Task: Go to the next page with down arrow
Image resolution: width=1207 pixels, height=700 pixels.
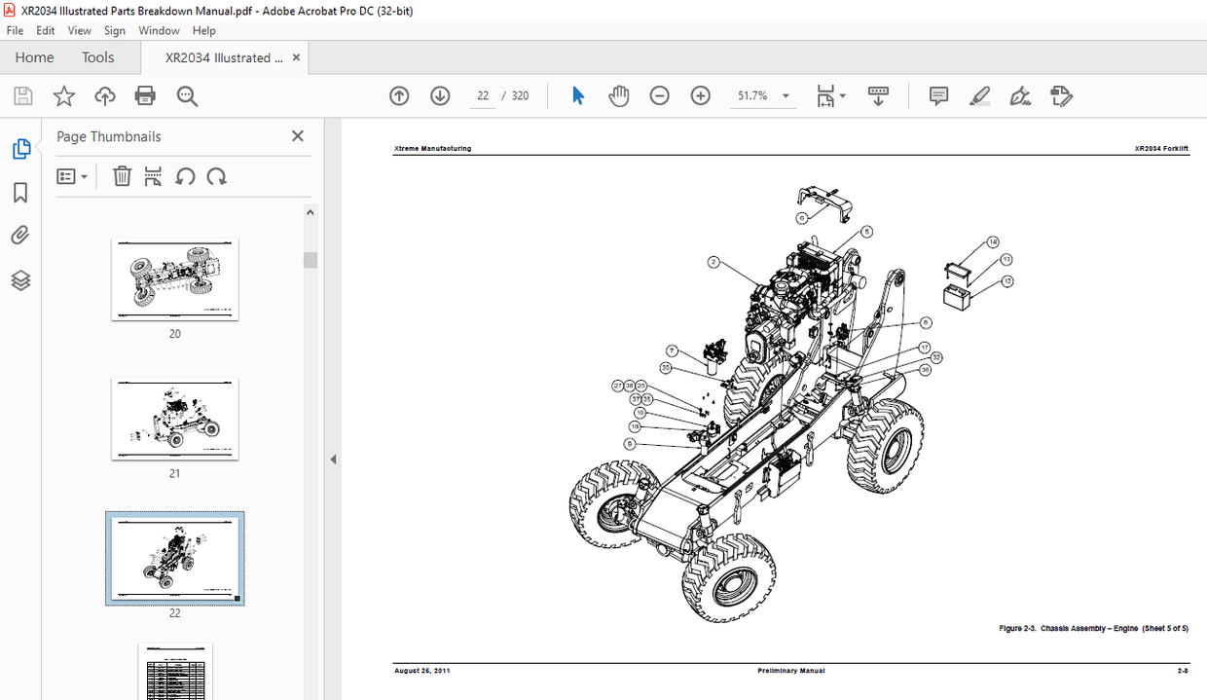Action: click(440, 95)
